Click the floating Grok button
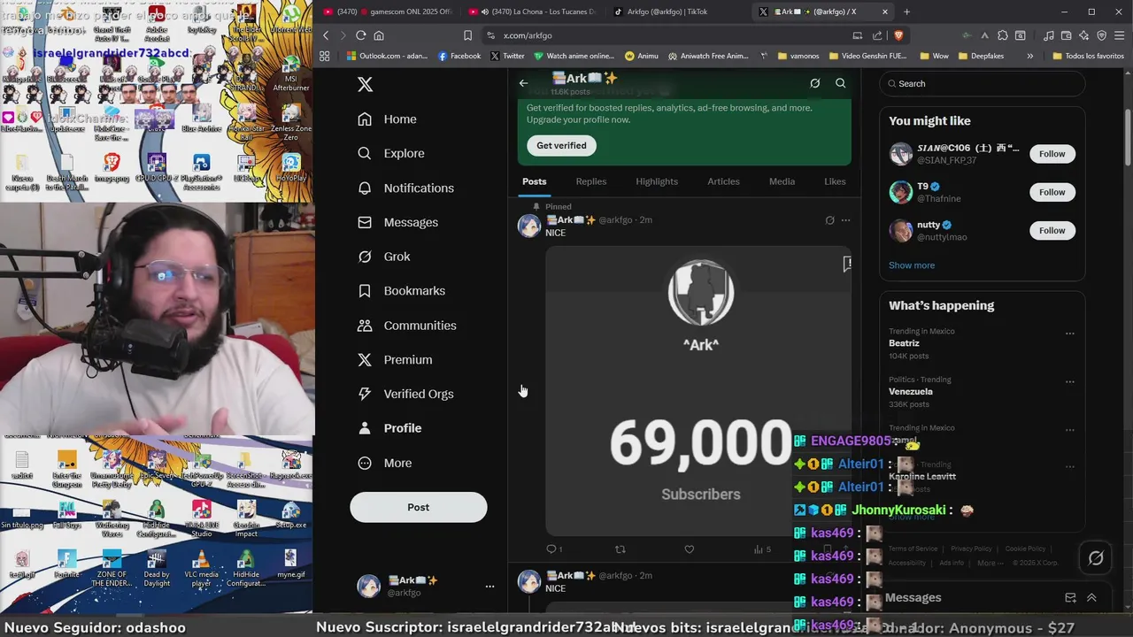1133x637 pixels. tap(1096, 557)
